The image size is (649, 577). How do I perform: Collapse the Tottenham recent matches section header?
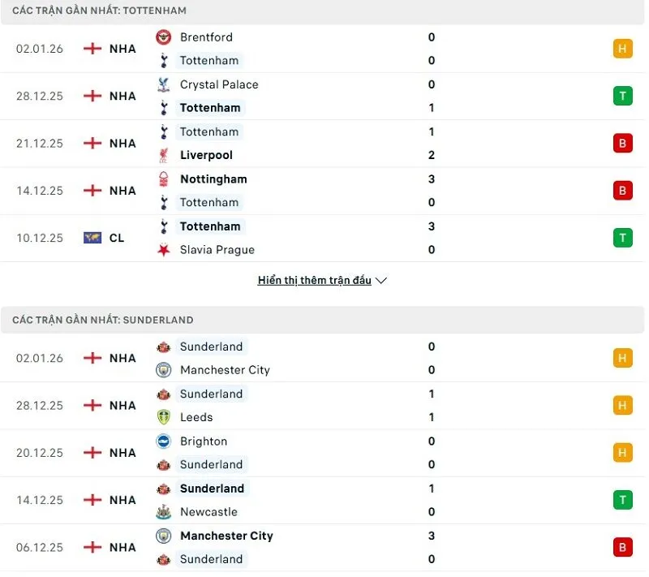point(97,11)
